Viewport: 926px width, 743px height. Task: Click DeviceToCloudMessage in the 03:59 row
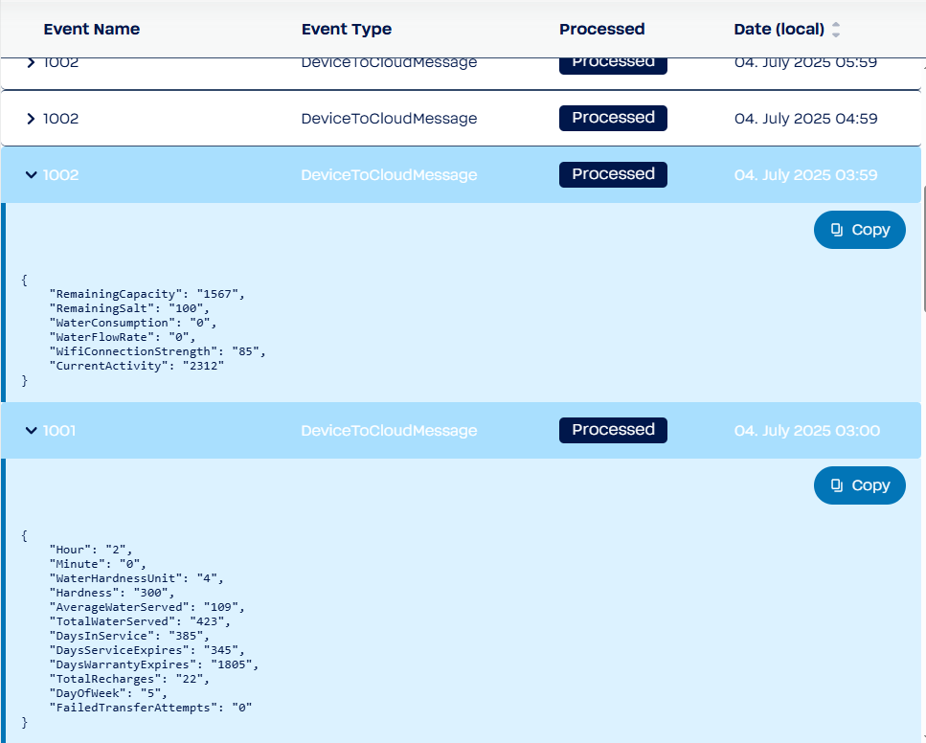(x=389, y=175)
